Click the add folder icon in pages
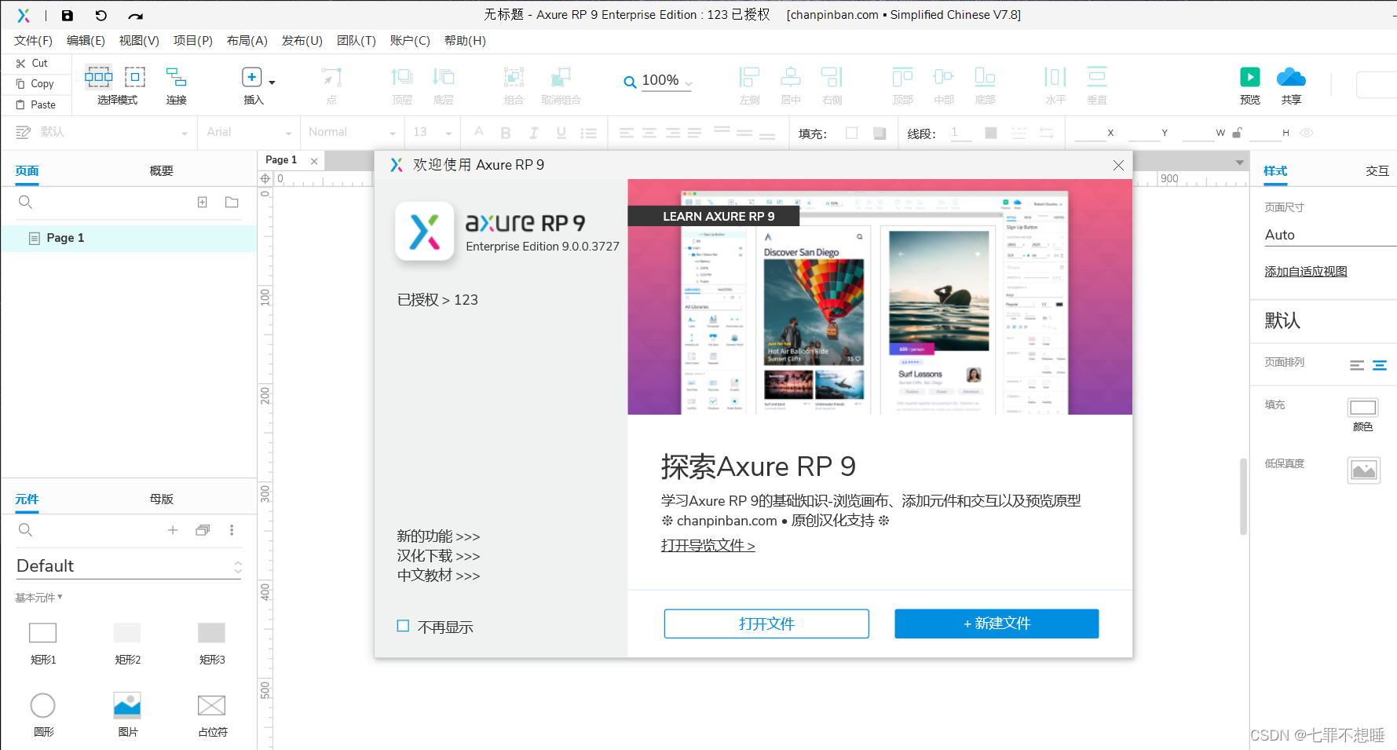 pyautogui.click(x=232, y=202)
